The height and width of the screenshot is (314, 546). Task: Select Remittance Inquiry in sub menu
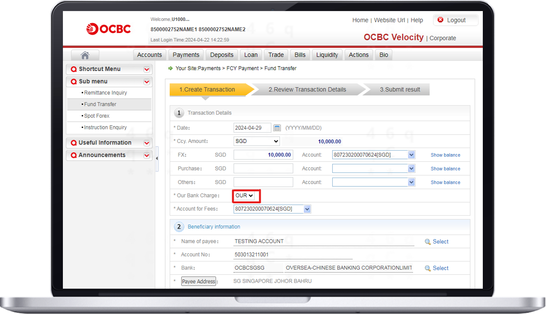coord(105,93)
